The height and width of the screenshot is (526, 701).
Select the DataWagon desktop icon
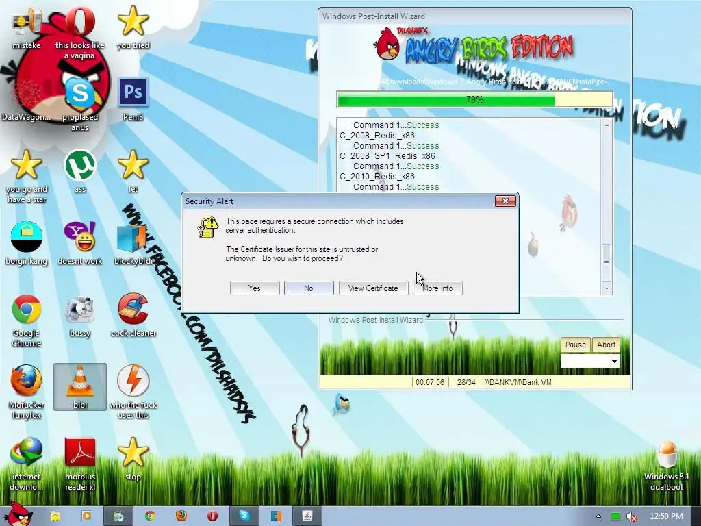coord(26,99)
